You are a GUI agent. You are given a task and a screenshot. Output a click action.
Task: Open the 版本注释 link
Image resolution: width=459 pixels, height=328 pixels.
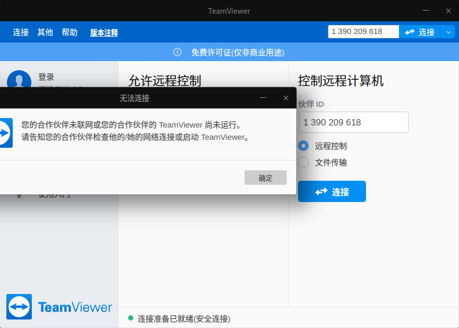pyautogui.click(x=104, y=32)
